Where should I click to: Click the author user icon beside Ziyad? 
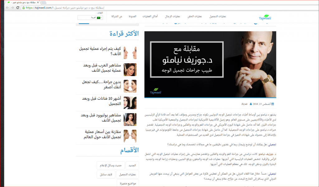pyautogui.click(x=251, y=104)
